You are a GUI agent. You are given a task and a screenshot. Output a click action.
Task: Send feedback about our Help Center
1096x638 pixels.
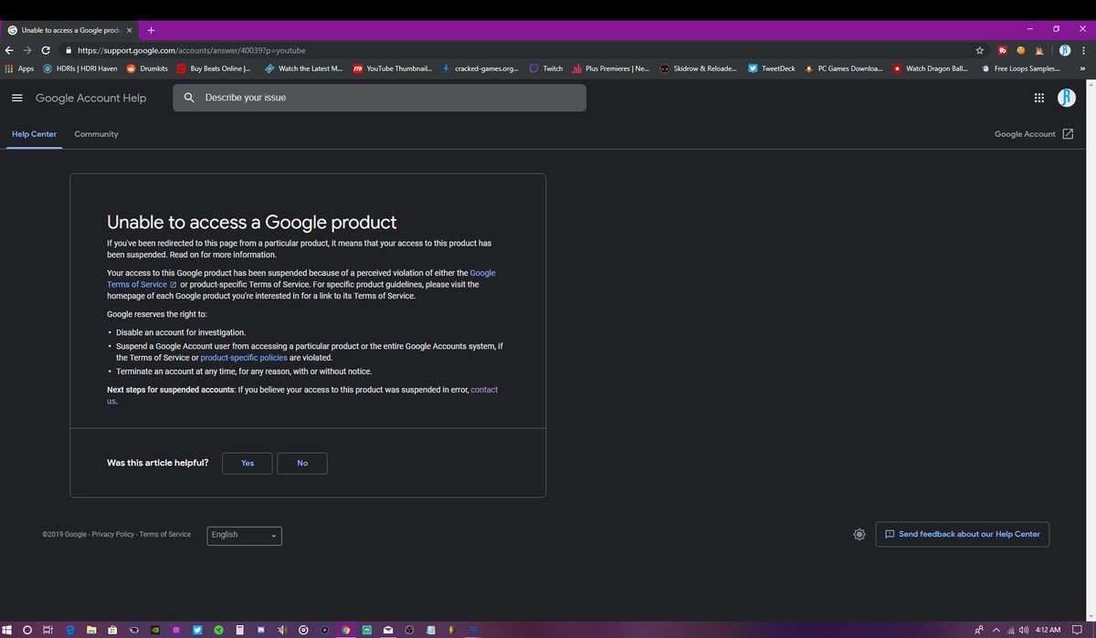(962, 534)
